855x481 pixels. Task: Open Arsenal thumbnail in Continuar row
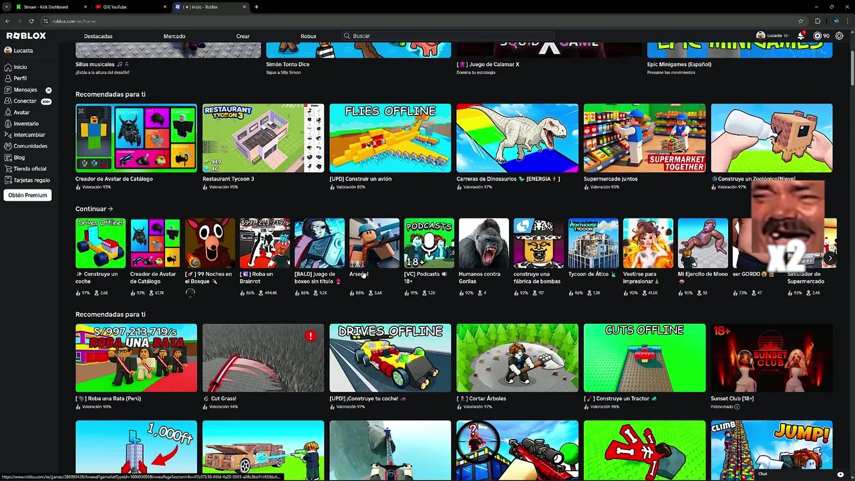point(374,243)
